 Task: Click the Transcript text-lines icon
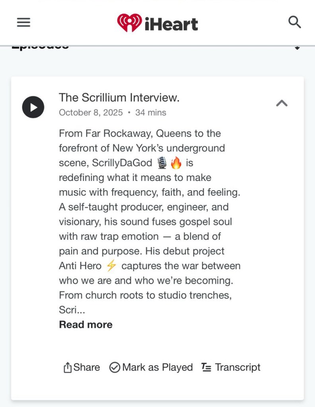point(206,368)
